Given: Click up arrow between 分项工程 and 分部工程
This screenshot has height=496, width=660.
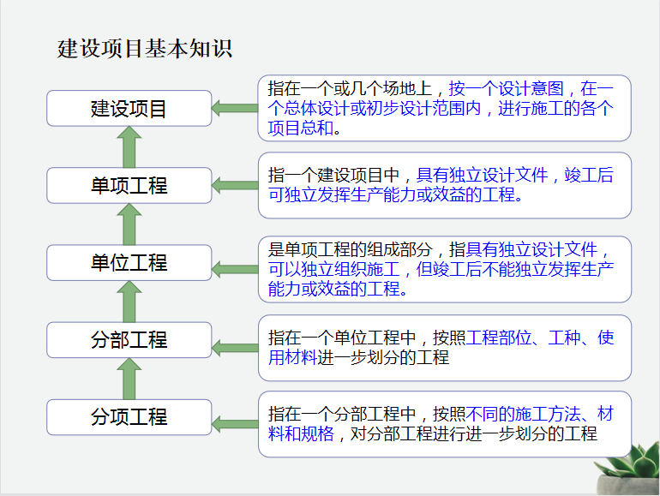Looking at the screenshot, I should tap(129, 379).
